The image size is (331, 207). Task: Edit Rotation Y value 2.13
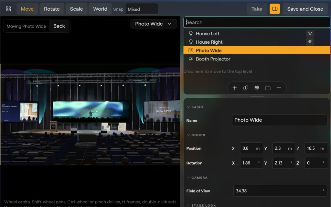coord(284,163)
